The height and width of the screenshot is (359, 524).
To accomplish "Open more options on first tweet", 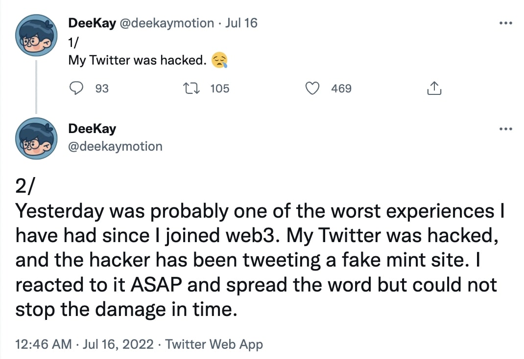I will coord(505,23).
